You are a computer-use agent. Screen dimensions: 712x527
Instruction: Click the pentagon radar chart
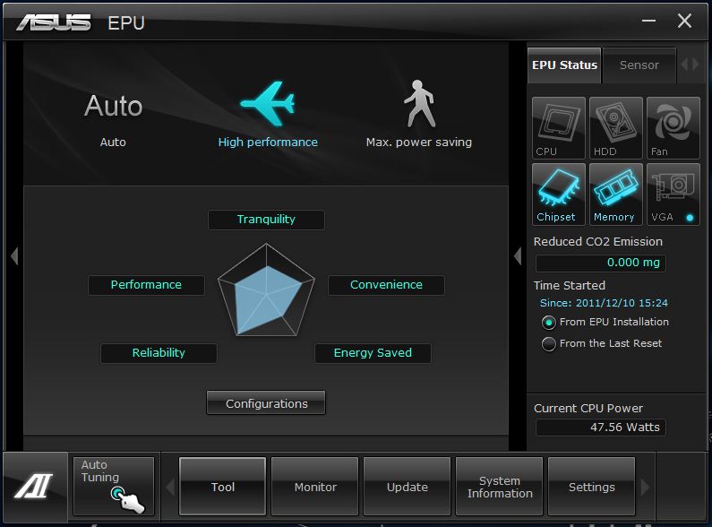click(x=267, y=290)
